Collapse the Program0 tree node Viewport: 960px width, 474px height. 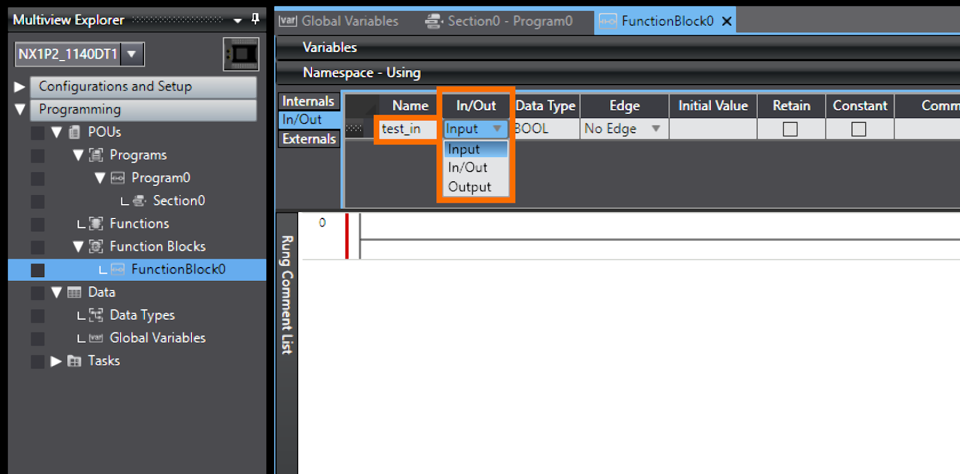[x=100, y=178]
